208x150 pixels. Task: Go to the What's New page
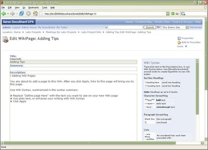tap(162, 22)
